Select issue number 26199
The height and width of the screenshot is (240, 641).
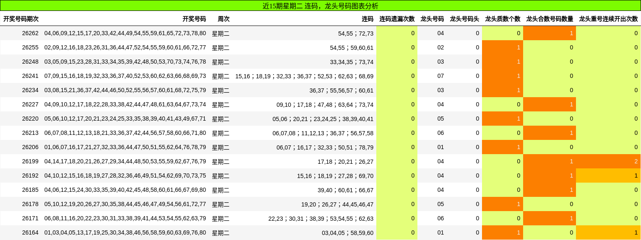pos(30,161)
